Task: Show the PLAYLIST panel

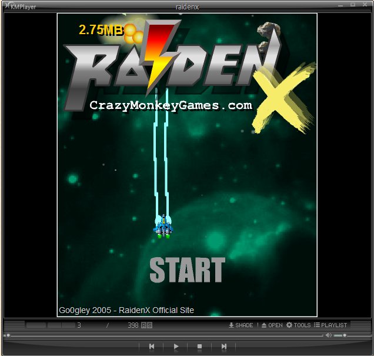Action: click(330, 325)
